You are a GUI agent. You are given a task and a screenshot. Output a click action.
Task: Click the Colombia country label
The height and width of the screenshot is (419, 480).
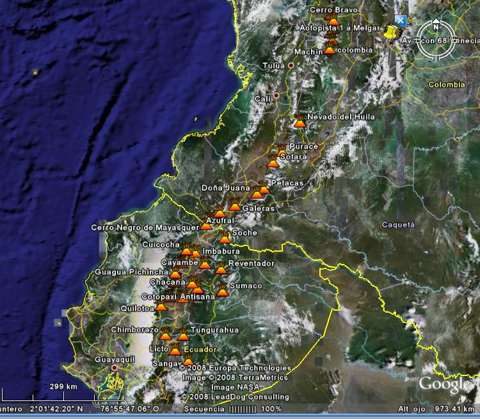(x=446, y=85)
